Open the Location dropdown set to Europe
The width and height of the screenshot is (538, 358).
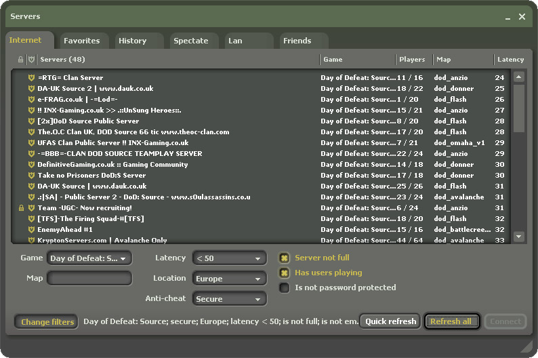[x=230, y=279]
